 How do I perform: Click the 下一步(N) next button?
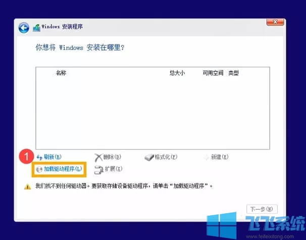coord(262,209)
